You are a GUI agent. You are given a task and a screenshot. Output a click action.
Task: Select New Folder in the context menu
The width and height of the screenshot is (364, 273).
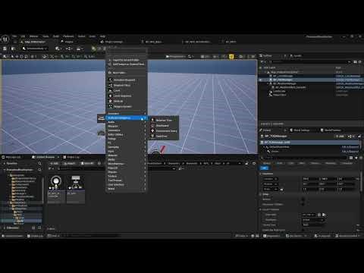click(x=127, y=73)
